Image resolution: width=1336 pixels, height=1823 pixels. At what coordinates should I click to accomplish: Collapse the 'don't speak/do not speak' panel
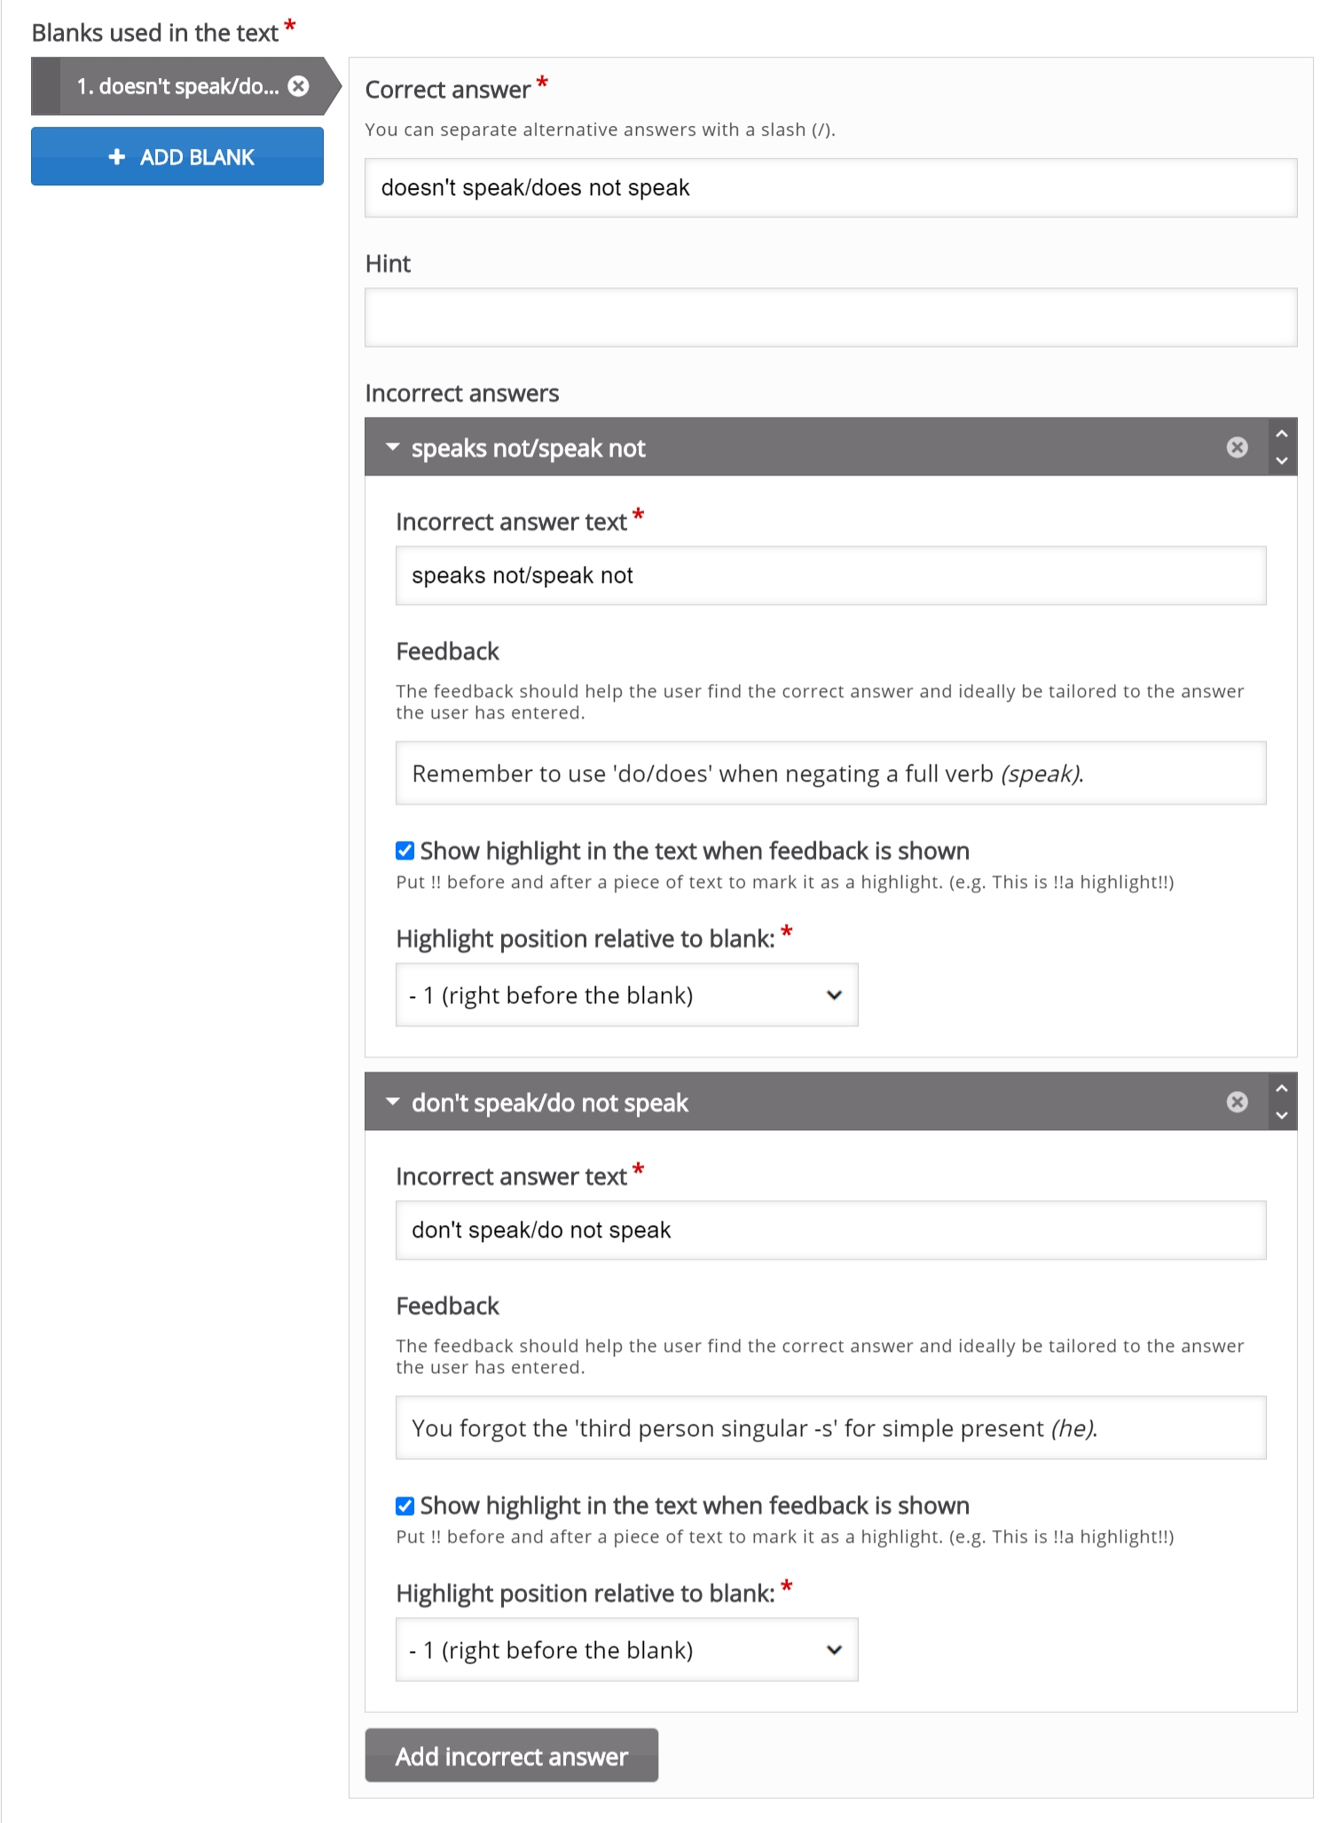pos(393,1103)
